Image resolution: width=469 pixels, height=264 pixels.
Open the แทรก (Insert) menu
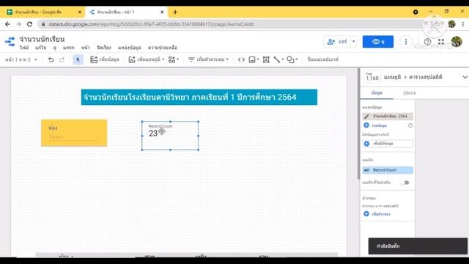pos(68,48)
